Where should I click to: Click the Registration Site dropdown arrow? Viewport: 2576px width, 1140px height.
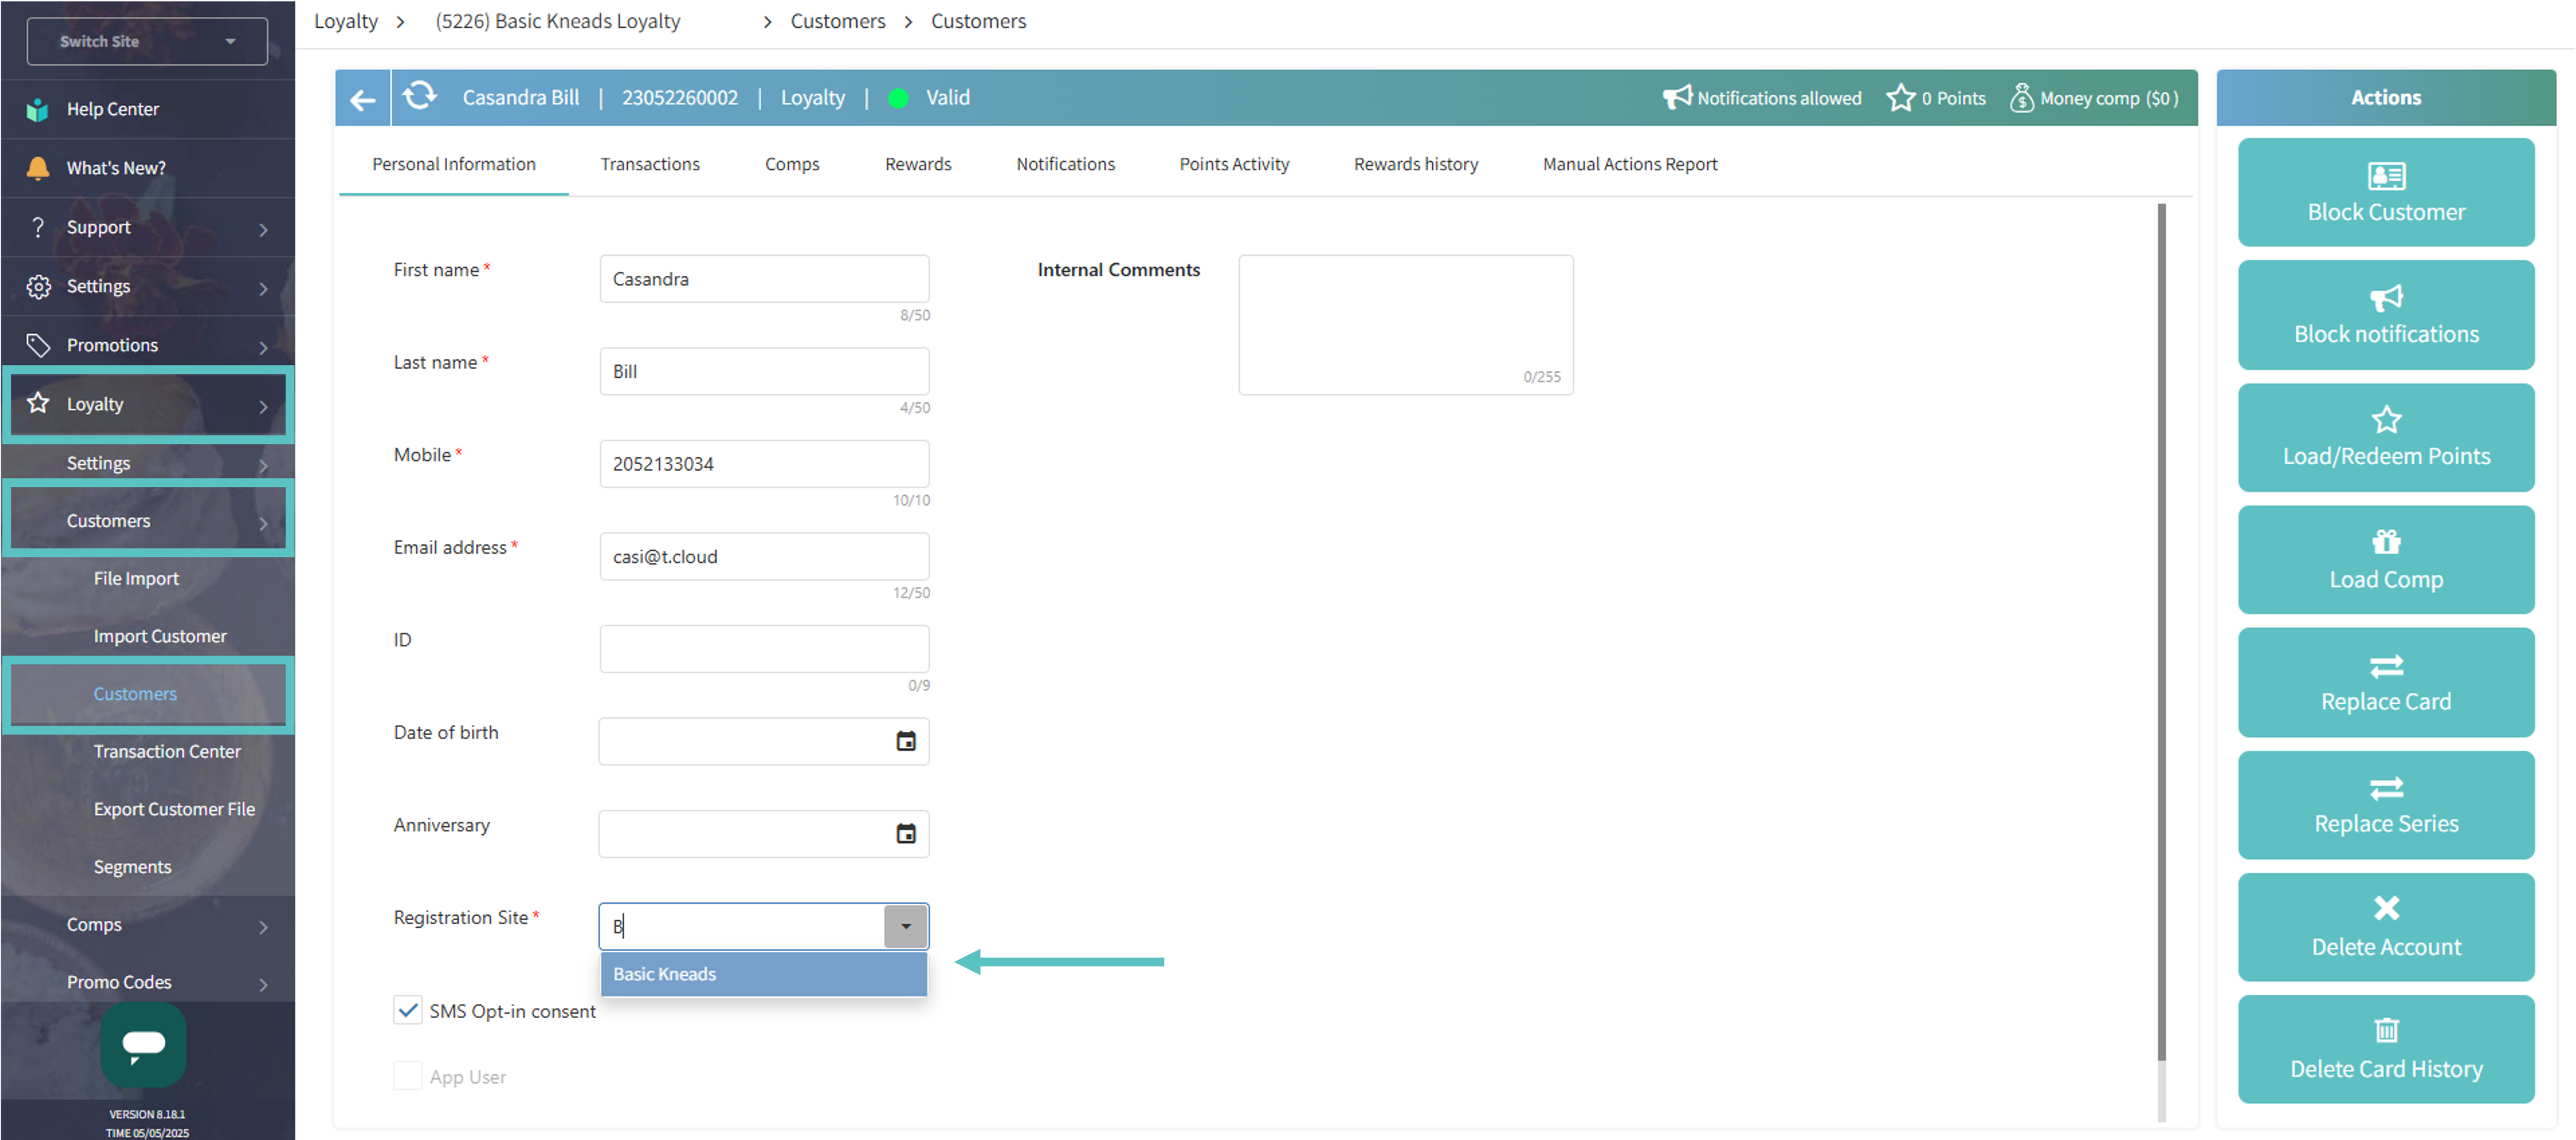click(905, 926)
